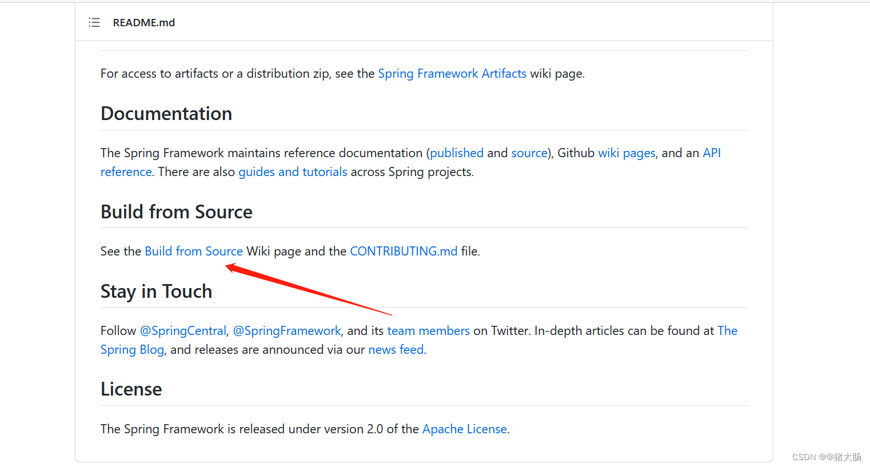Viewport: 870px width, 467px height.
Task: Open the Apache License link
Action: point(465,429)
